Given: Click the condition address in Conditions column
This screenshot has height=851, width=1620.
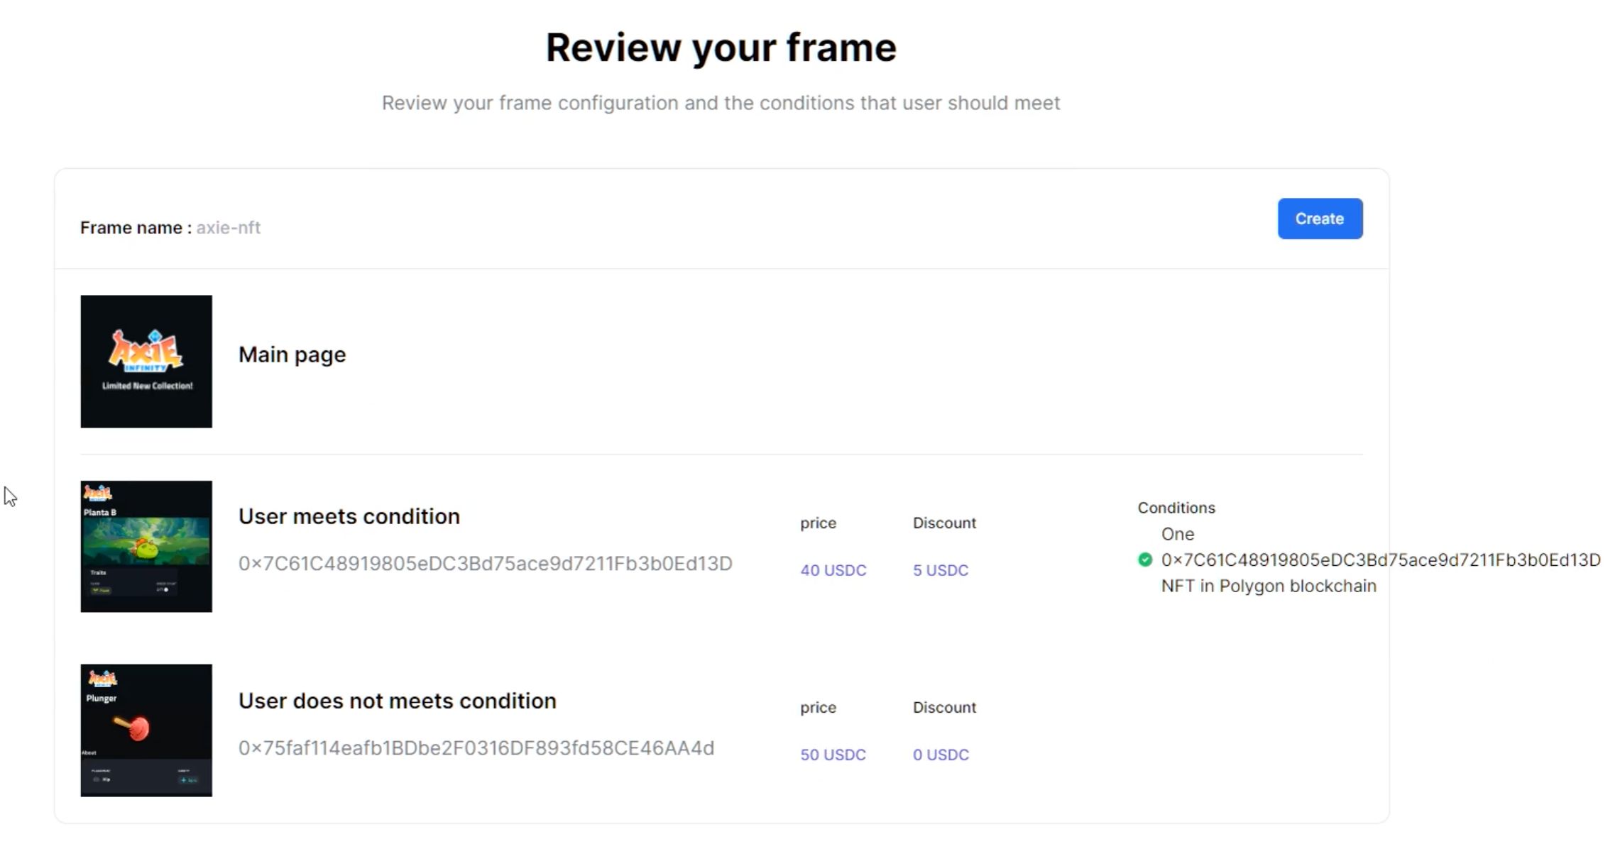Looking at the screenshot, I should [x=1381, y=560].
